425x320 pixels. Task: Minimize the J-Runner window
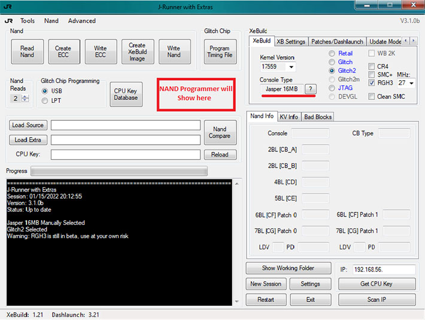367,5
